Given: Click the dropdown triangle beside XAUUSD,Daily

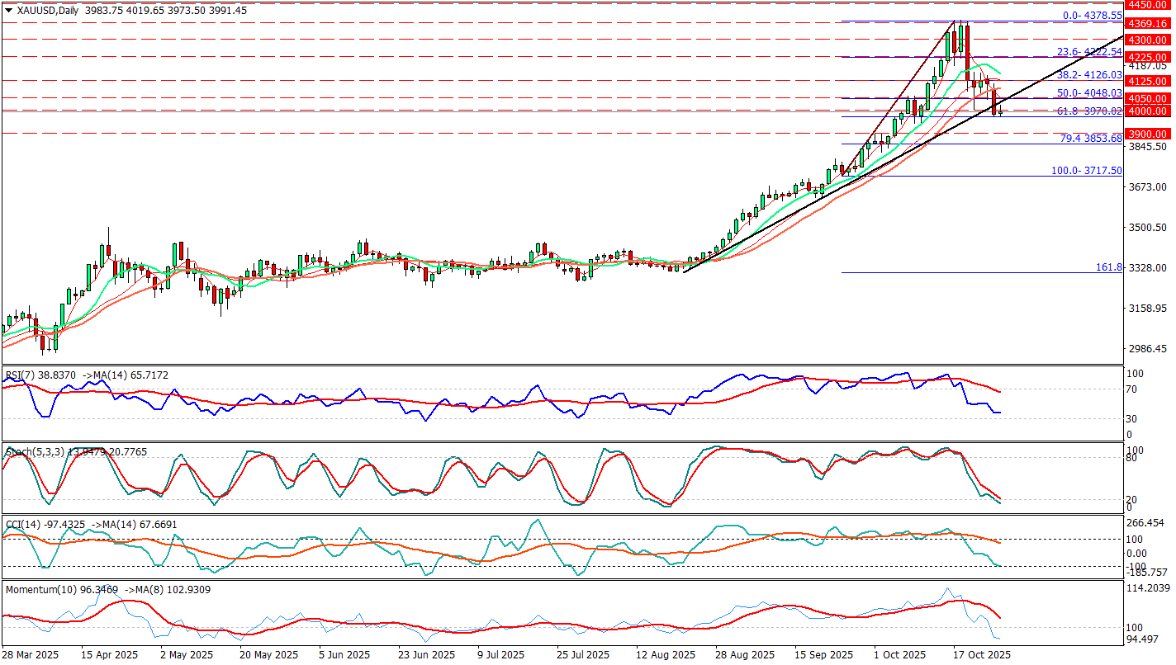Looking at the screenshot, I should coord(8,11).
